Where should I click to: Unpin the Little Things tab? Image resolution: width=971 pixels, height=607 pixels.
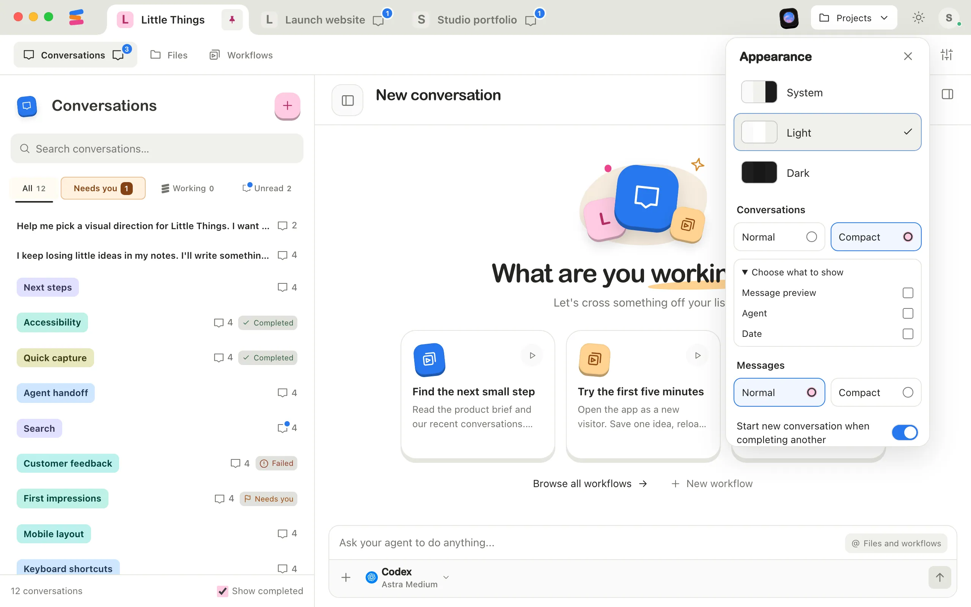(232, 19)
